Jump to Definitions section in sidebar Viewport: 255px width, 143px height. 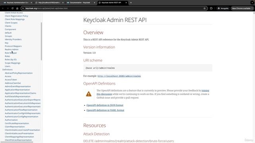(7, 70)
